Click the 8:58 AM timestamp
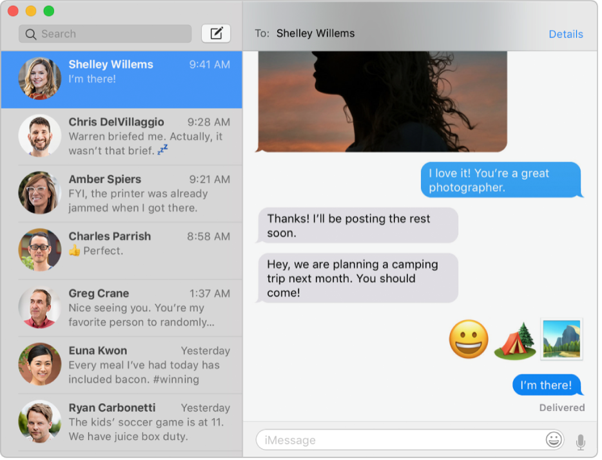Viewport: 602px width, 460px height. pyautogui.click(x=208, y=236)
